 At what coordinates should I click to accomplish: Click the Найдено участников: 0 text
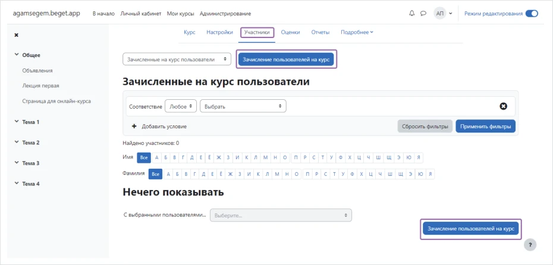[151, 143]
